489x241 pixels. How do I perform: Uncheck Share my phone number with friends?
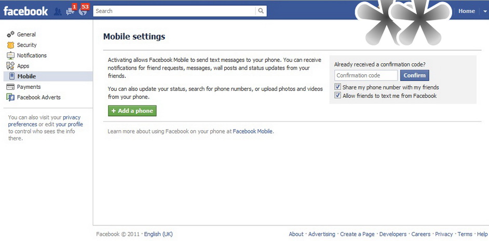click(337, 87)
